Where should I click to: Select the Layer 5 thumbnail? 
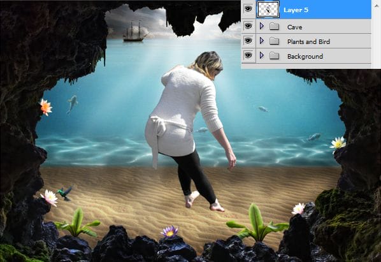coord(268,10)
